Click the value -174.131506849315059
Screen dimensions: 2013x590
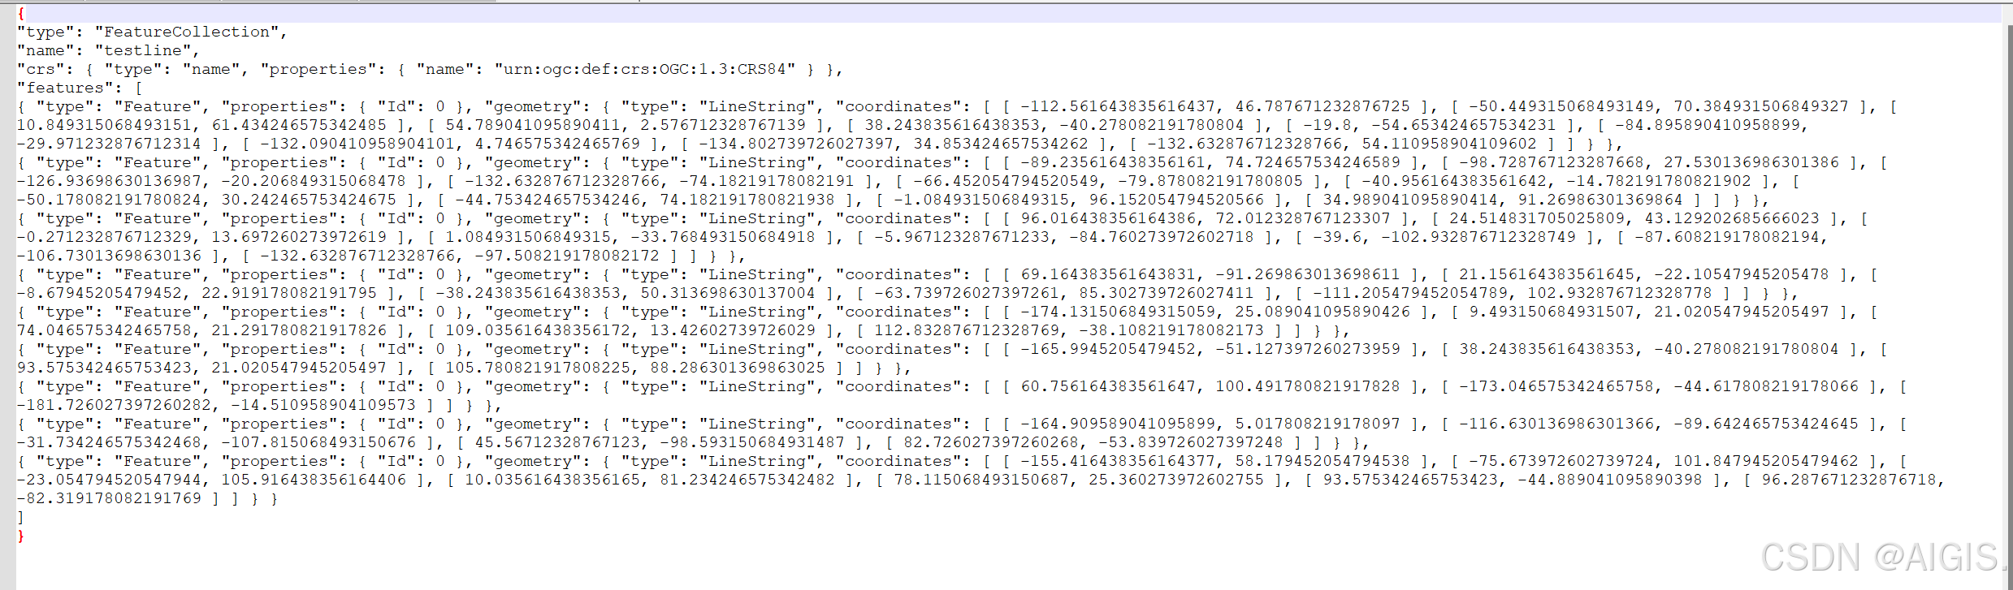point(1118,312)
